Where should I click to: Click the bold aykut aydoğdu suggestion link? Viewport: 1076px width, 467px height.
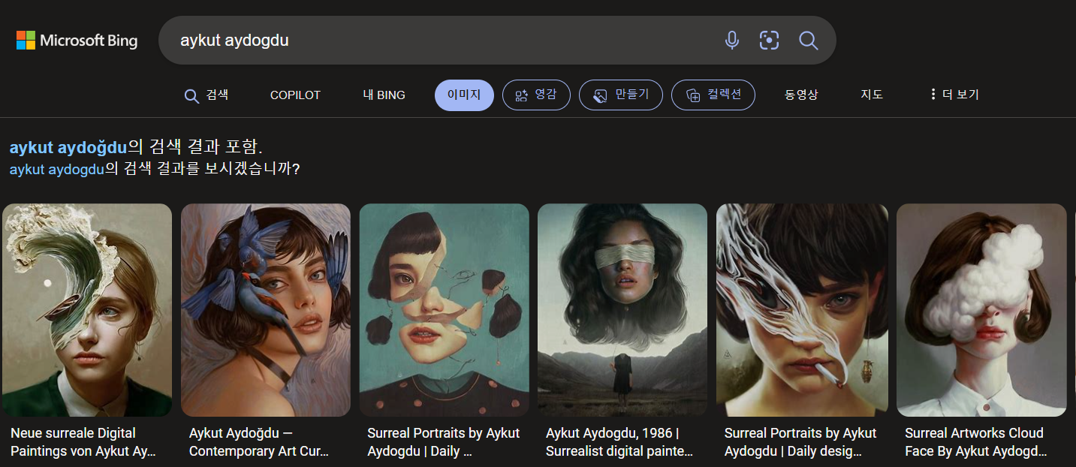click(x=68, y=147)
